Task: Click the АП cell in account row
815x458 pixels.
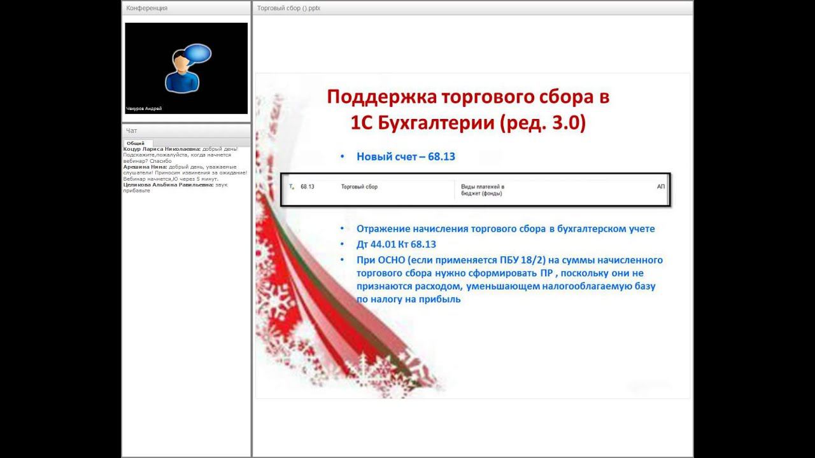Action: pyautogui.click(x=660, y=186)
